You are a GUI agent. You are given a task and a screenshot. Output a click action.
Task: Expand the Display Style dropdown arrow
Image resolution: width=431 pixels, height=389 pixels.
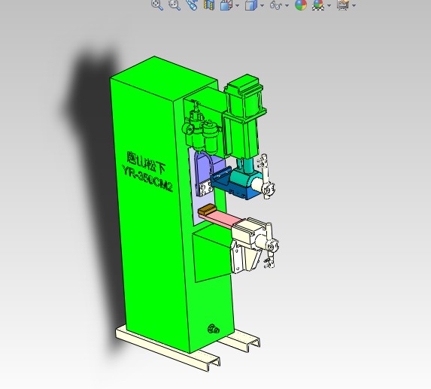click(x=262, y=5)
